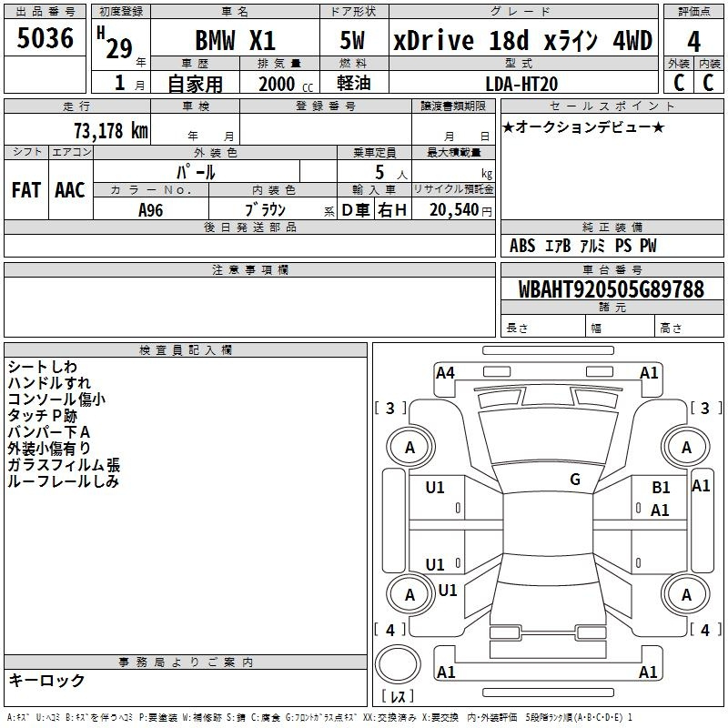Select the vehicle history value 自家用
The height and width of the screenshot is (728, 728).
pos(195,84)
